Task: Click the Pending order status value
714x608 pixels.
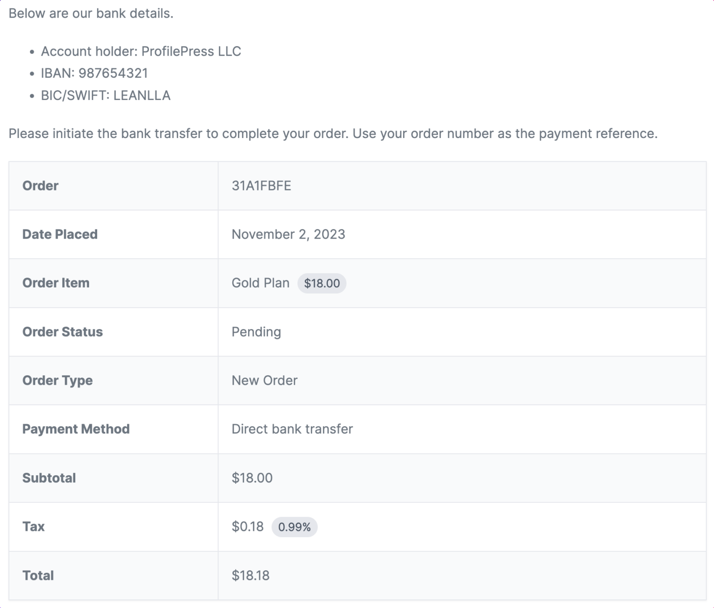Action: pos(256,332)
